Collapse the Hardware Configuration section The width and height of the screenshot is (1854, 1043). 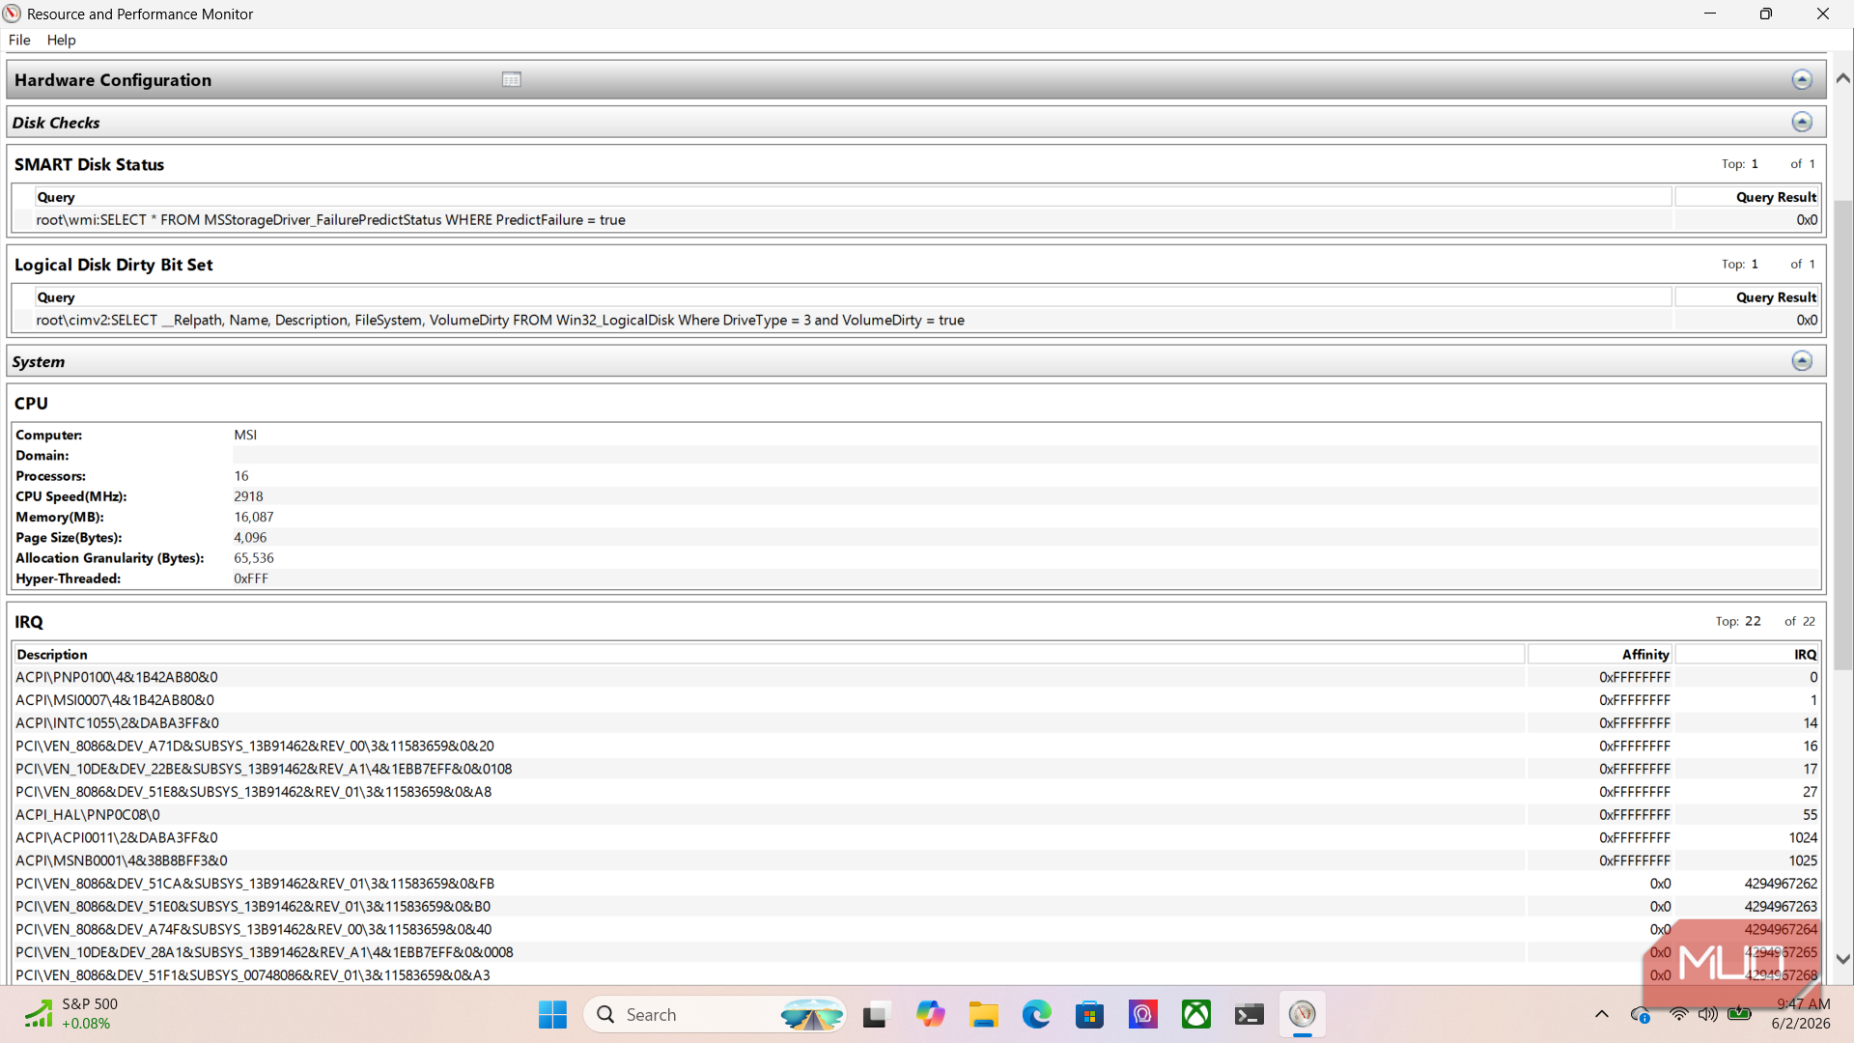pos(1802,80)
